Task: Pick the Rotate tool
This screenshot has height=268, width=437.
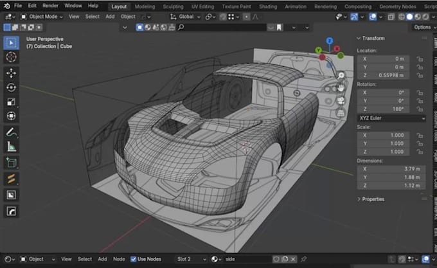Action: pos(11,87)
